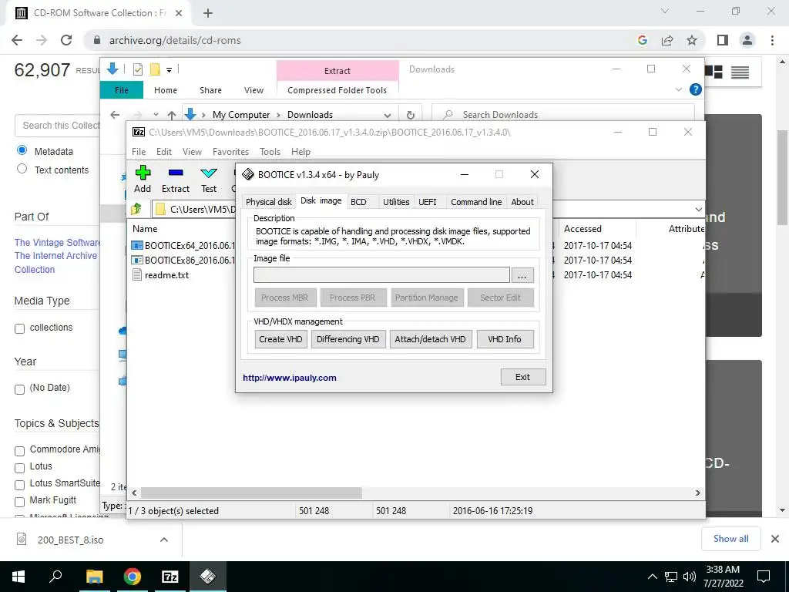Click the BOOTICE taskbar icon
Viewport: 789px width, 592px height.
coord(208,577)
